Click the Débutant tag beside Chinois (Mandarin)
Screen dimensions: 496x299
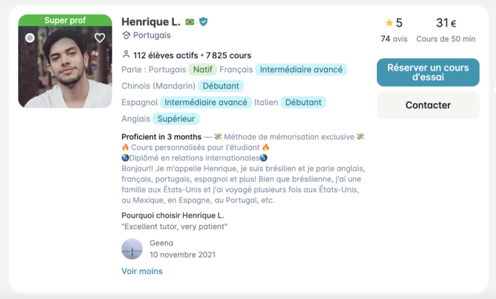(x=221, y=86)
